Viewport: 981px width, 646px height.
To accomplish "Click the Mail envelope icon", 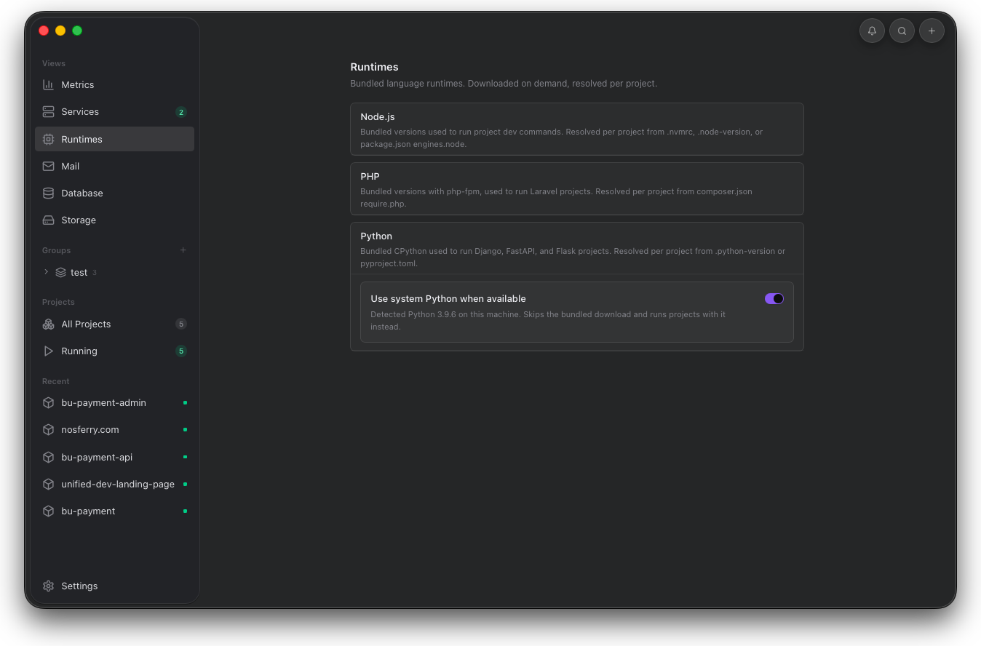I will point(48,166).
